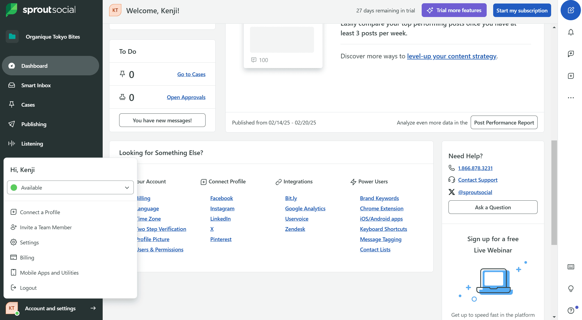Click the Start my subscription button
This screenshot has height=320, width=582.
click(522, 10)
